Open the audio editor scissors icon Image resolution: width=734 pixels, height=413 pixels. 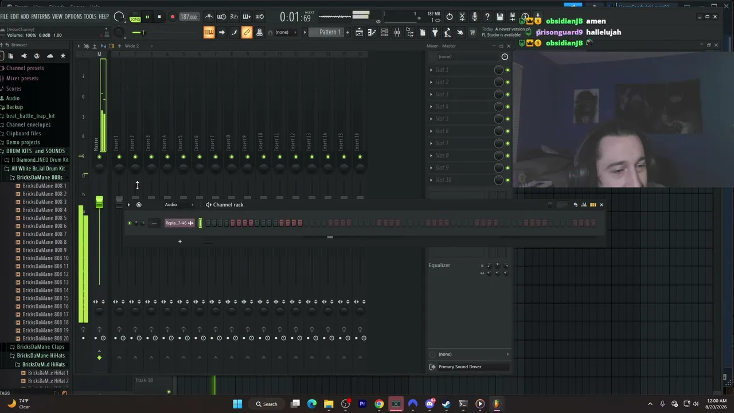(462, 17)
